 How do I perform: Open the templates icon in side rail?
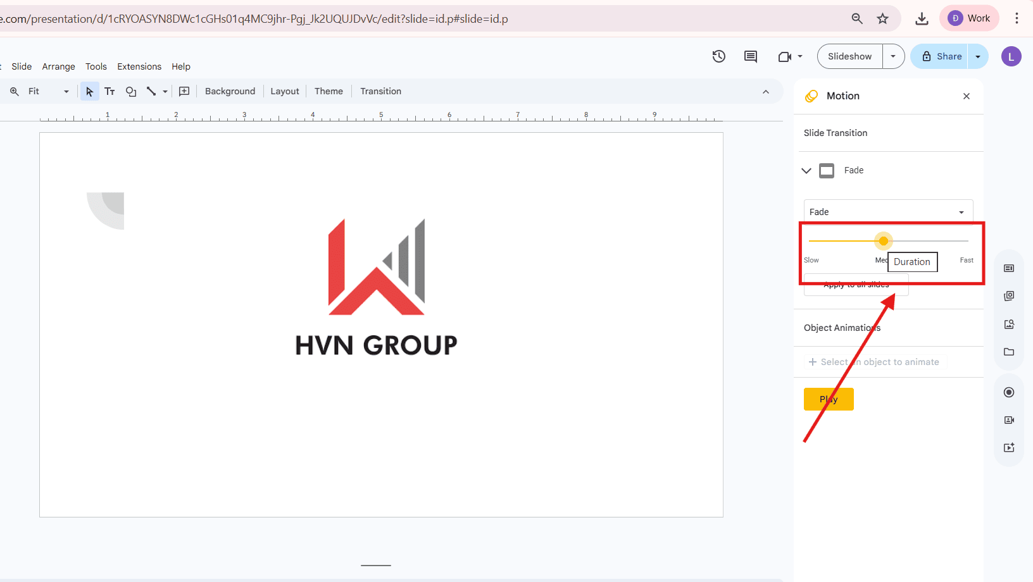(x=1009, y=268)
